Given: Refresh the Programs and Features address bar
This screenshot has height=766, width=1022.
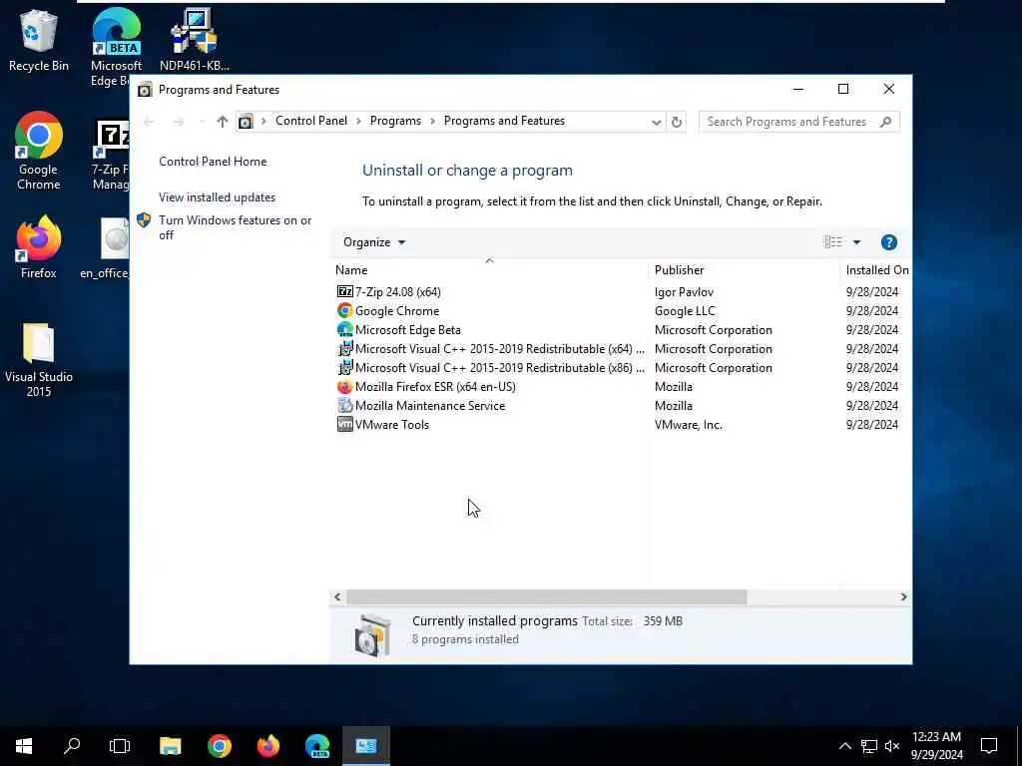Looking at the screenshot, I should click(677, 122).
